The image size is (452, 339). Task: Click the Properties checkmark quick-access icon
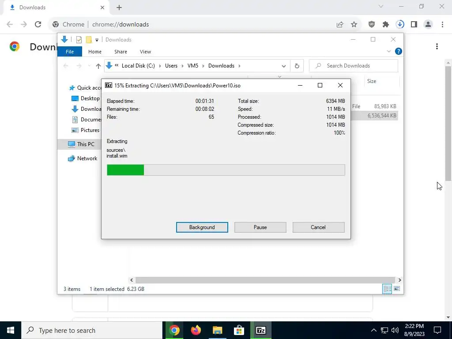point(79,40)
